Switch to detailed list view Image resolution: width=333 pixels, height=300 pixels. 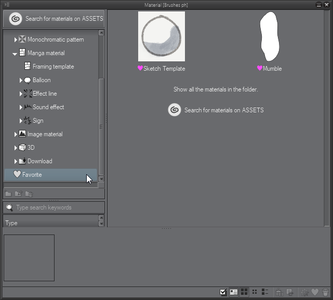[265, 292]
